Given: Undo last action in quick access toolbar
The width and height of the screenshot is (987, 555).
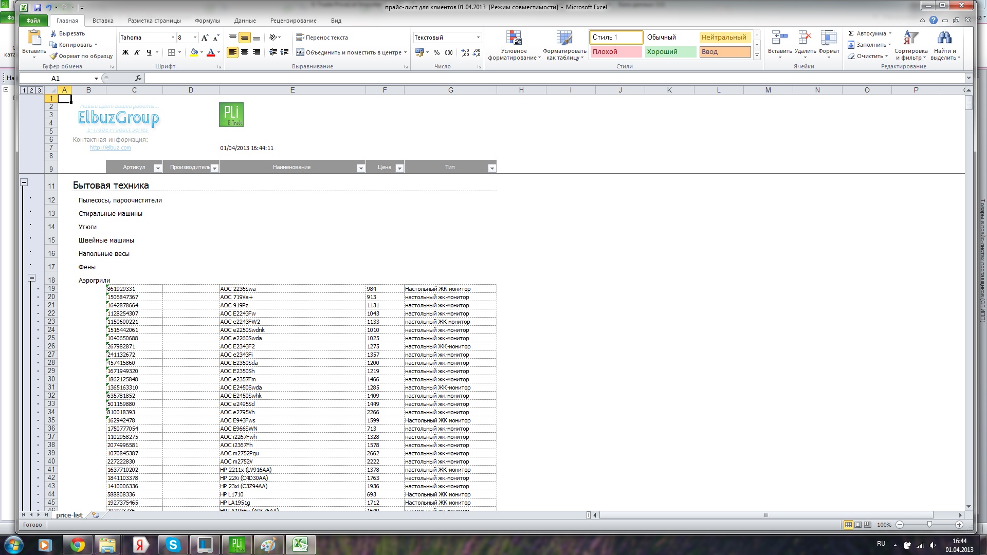Looking at the screenshot, I should click(x=48, y=8).
